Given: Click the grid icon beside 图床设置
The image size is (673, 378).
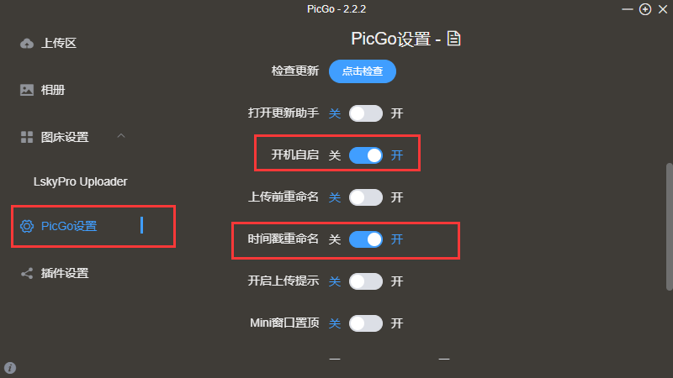Looking at the screenshot, I should [x=27, y=137].
